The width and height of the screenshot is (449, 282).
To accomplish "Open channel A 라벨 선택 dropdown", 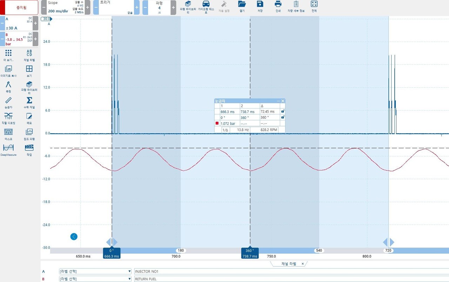I will coord(95,271).
